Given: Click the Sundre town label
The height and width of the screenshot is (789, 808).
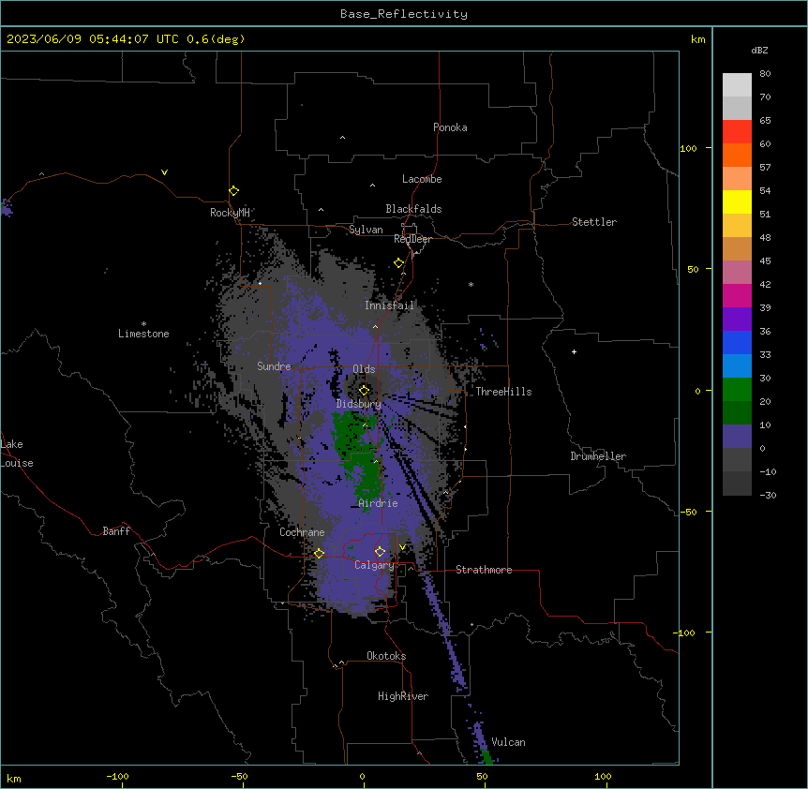Looking at the screenshot, I should click(x=274, y=366).
